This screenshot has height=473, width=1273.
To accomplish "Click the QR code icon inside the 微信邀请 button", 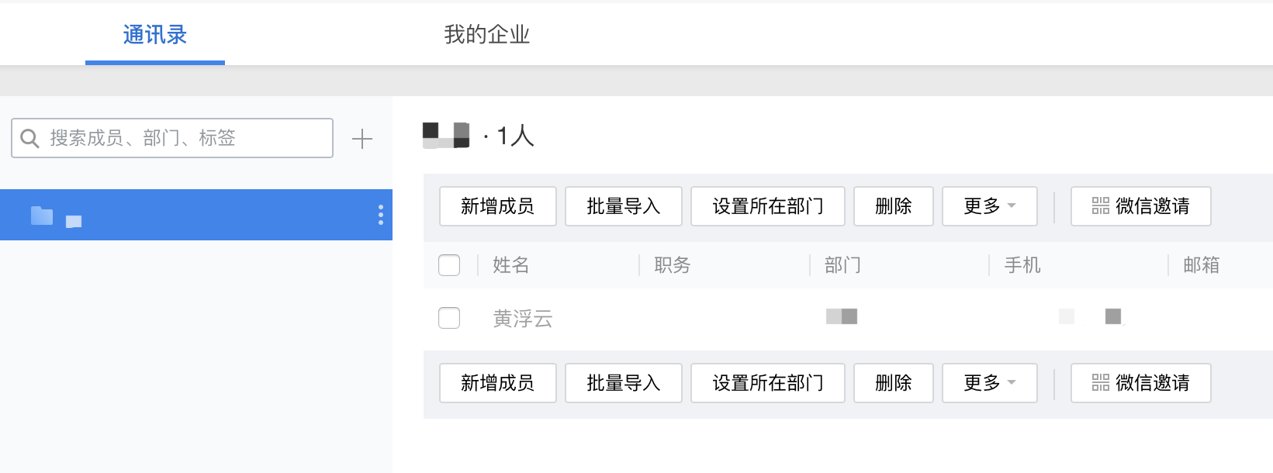I will tap(1101, 206).
